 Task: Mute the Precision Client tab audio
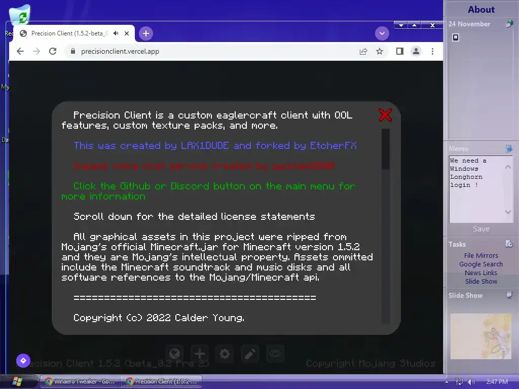click(116, 33)
